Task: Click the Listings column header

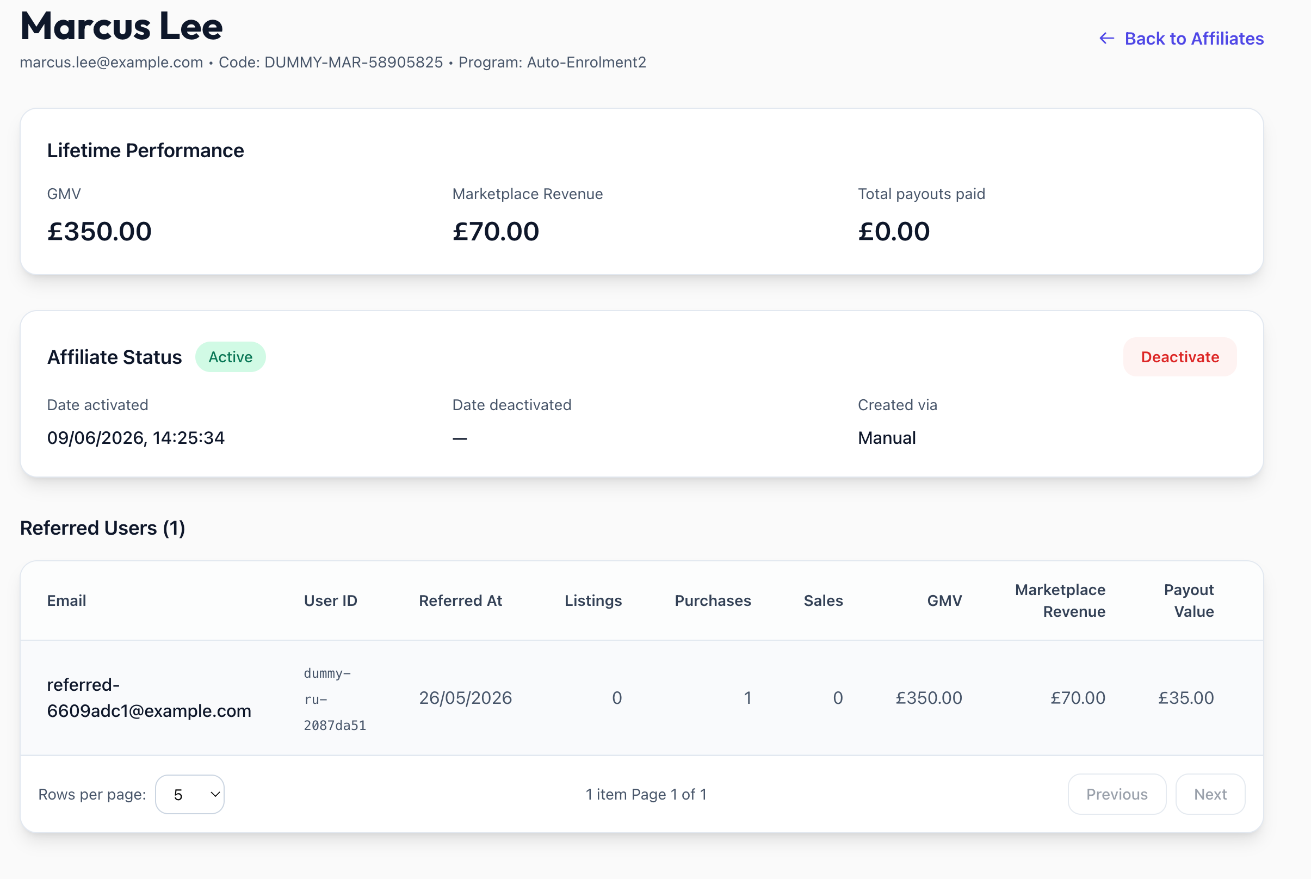Action: (593, 601)
